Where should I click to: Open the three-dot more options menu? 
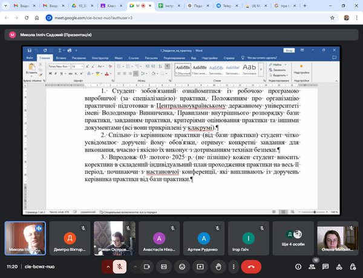pos(232,266)
